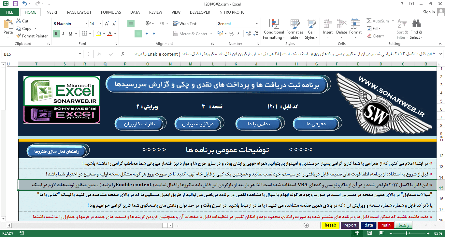Save the workbook from Quick Access Toolbar
This screenshot has width=460, height=250.
point(15,4)
